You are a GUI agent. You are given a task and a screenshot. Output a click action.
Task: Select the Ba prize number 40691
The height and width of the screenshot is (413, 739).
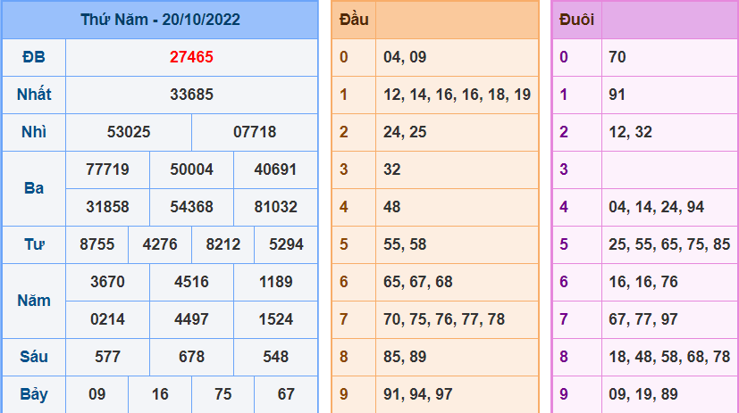(x=276, y=169)
